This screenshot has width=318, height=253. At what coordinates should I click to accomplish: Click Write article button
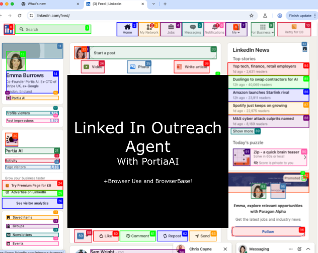[192, 67]
